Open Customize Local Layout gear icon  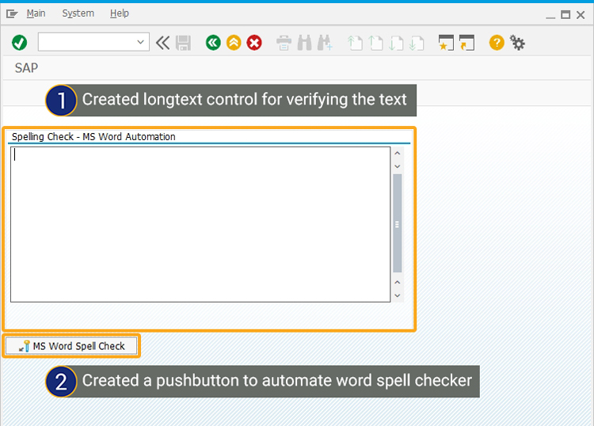point(517,43)
